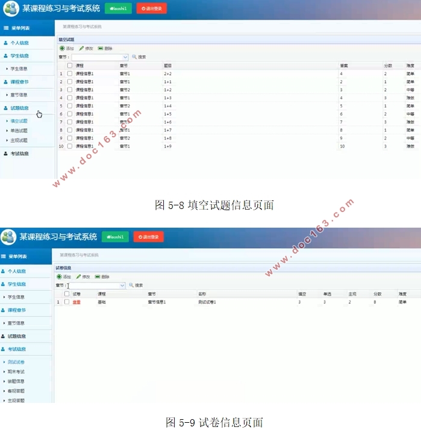421x430 pixels.
Task: Click the 课程章节 user icon in Figure 5-8 sidebar
Action: [5, 82]
